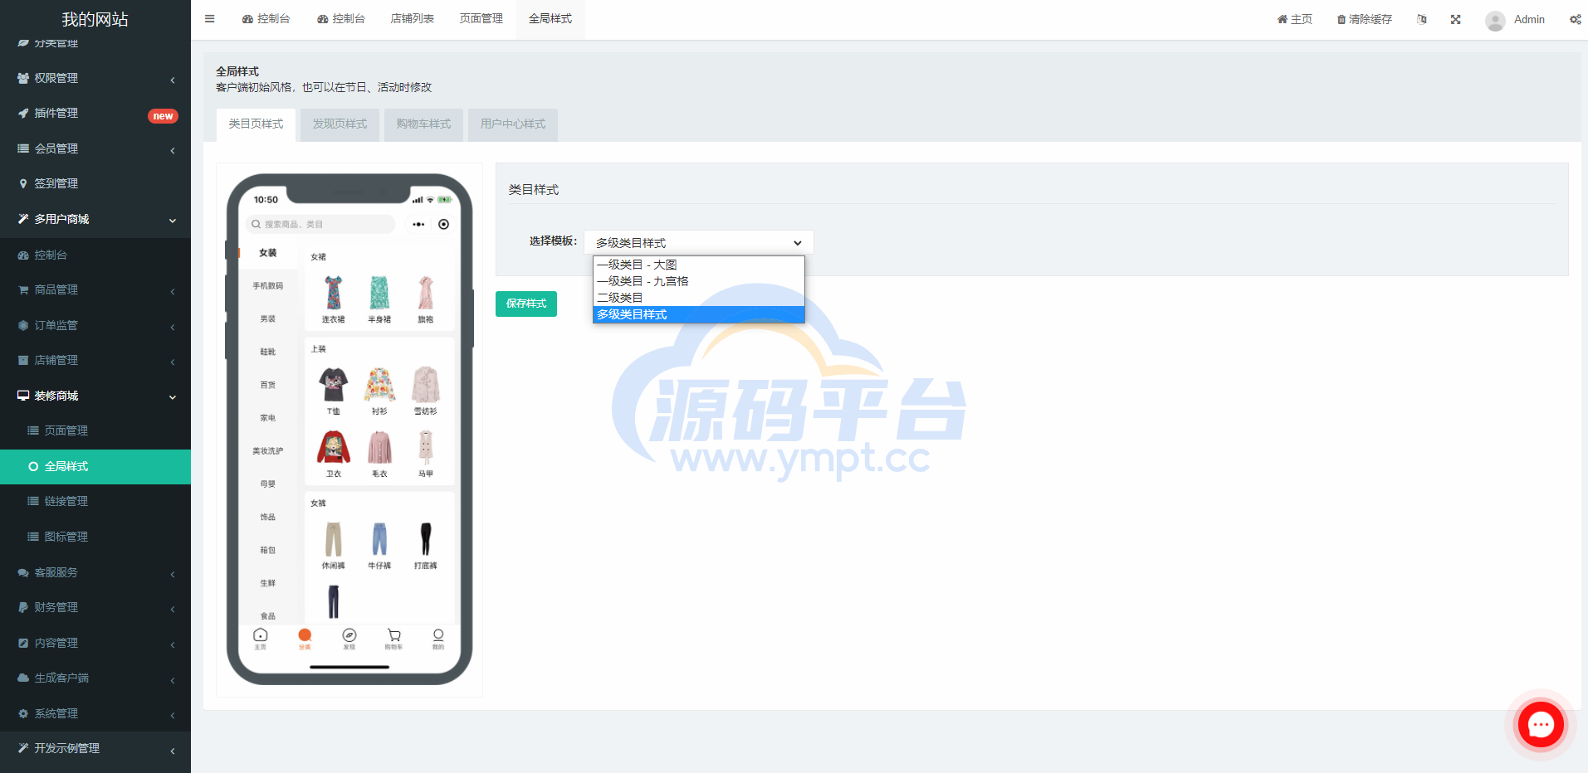Viewport: 1588px width, 773px height.
Task: Open the 选择模板 dropdown
Action: [x=699, y=242]
